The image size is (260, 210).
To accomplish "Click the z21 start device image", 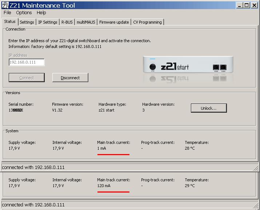I will [x=188, y=65].
